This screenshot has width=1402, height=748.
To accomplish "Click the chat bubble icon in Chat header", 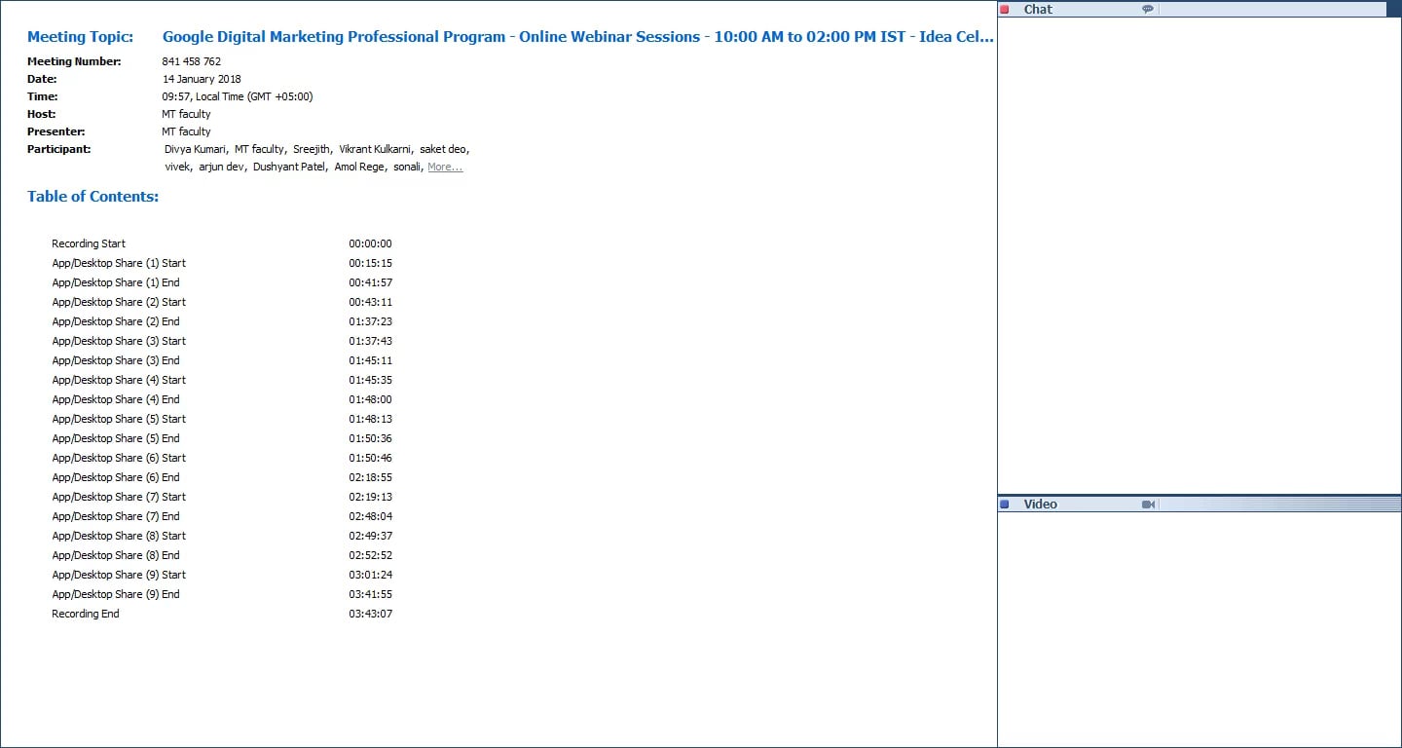I will [x=1148, y=10].
